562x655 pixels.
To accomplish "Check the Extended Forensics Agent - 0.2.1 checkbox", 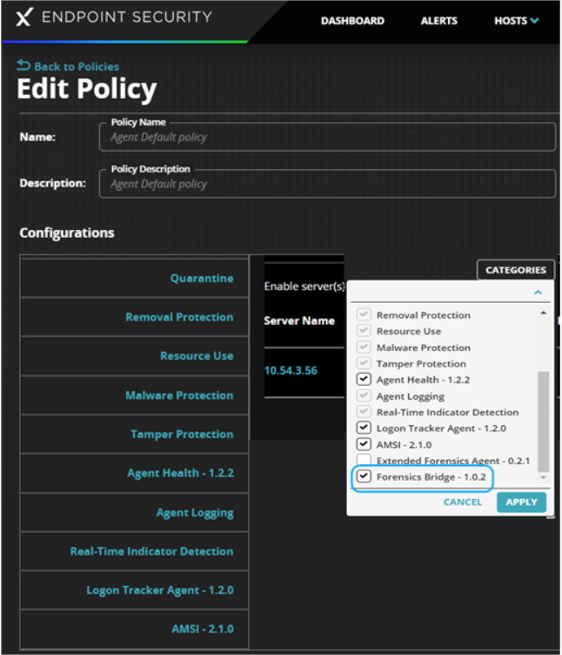I will coord(364,460).
